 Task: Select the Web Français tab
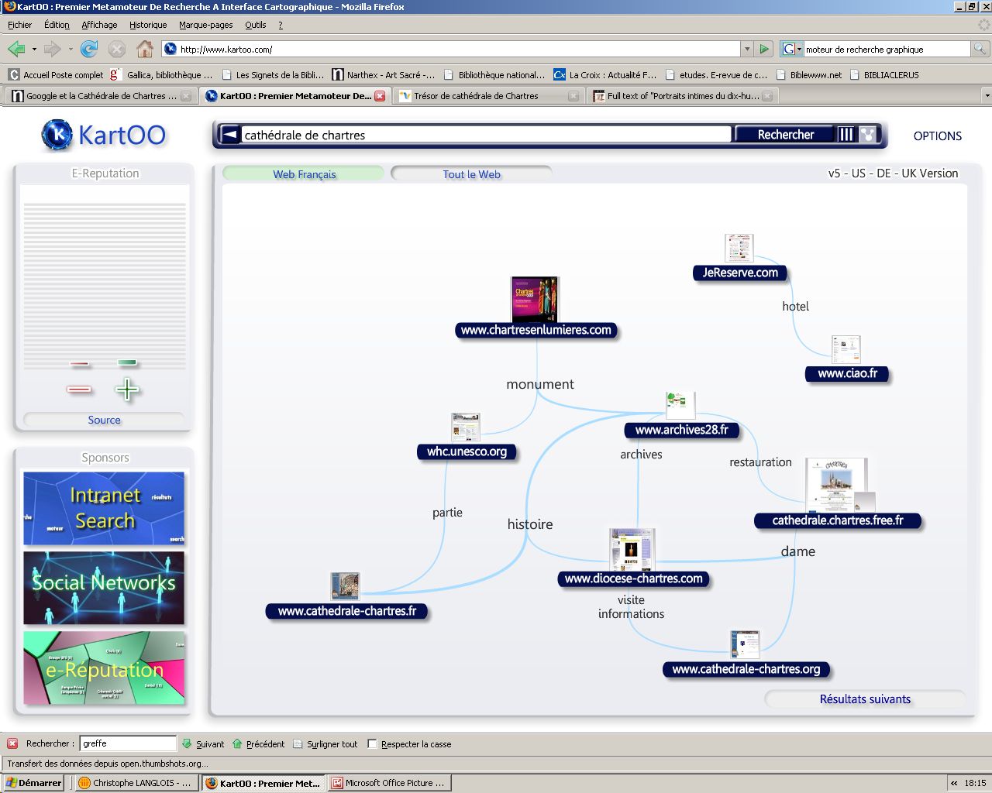pos(304,174)
